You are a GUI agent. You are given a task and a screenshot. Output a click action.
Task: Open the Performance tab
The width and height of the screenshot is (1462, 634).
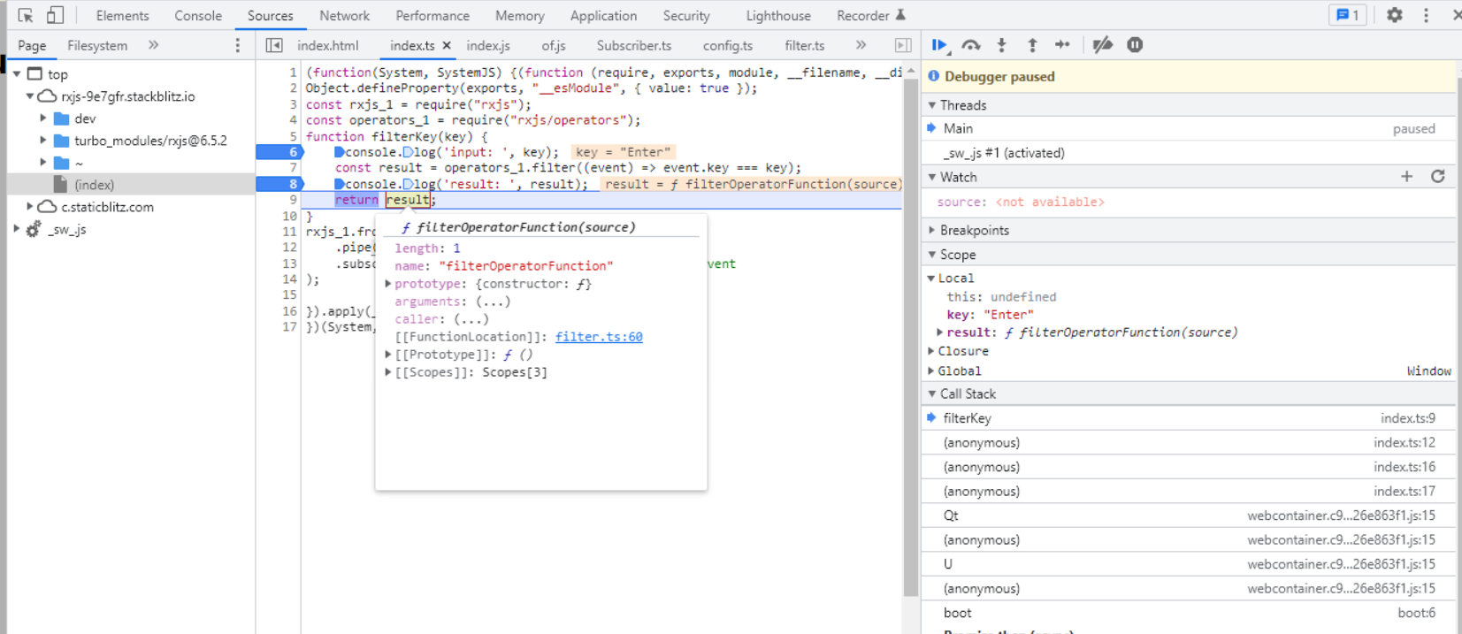point(432,16)
